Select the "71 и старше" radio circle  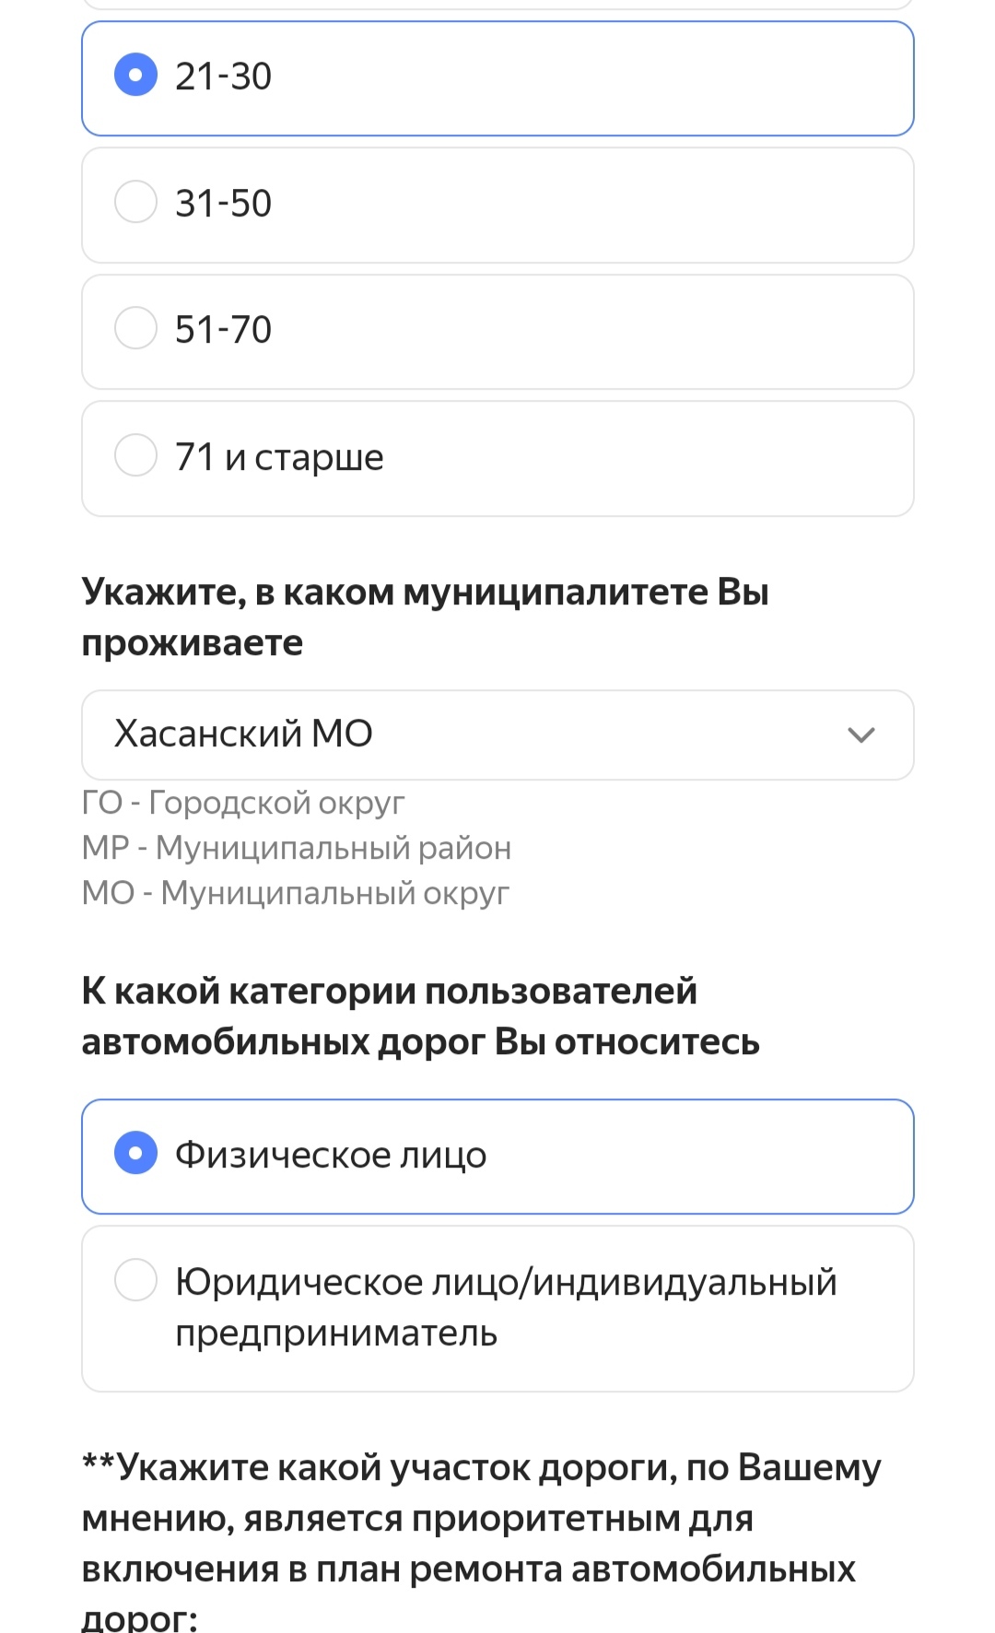(135, 455)
